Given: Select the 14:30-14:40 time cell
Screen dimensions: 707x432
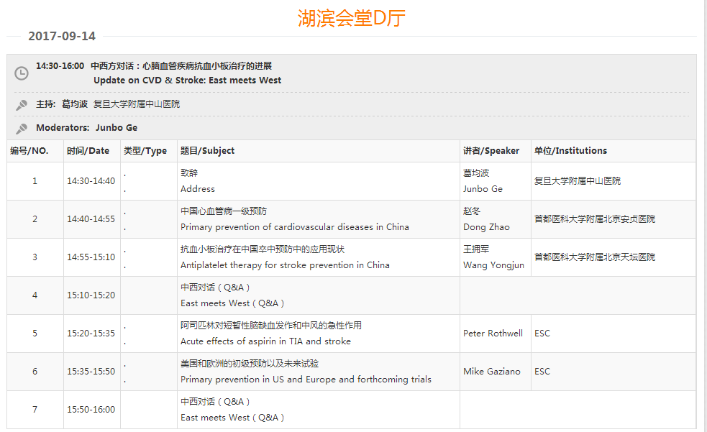Looking at the screenshot, I should pyautogui.click(x=91, y=181).
